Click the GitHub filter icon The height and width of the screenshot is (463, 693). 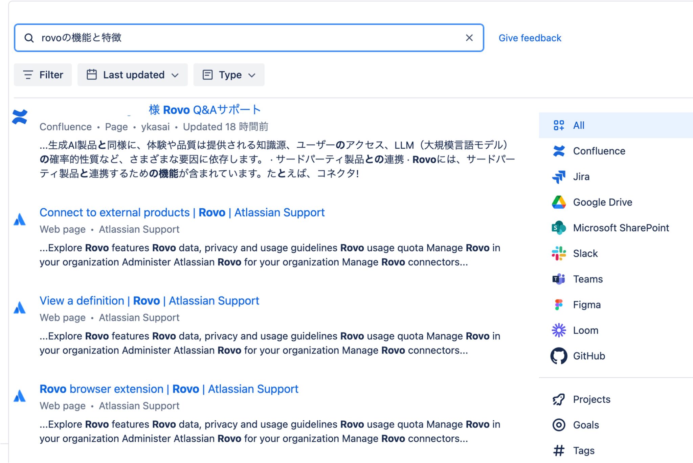pyautogui.click(x=559, y=356)
